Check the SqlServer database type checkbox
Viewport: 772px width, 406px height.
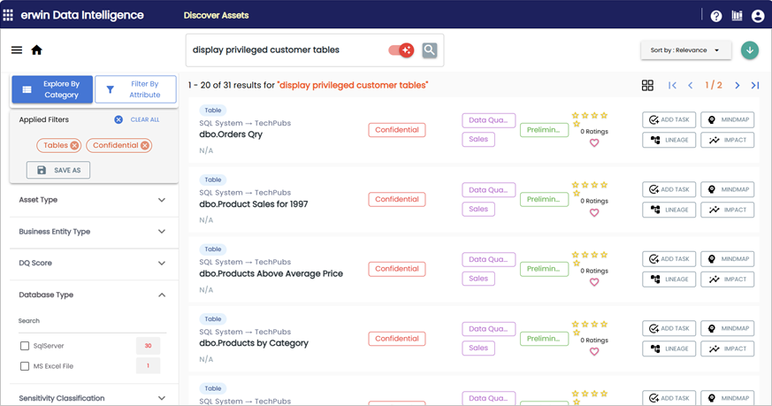[x=25, y=346]
